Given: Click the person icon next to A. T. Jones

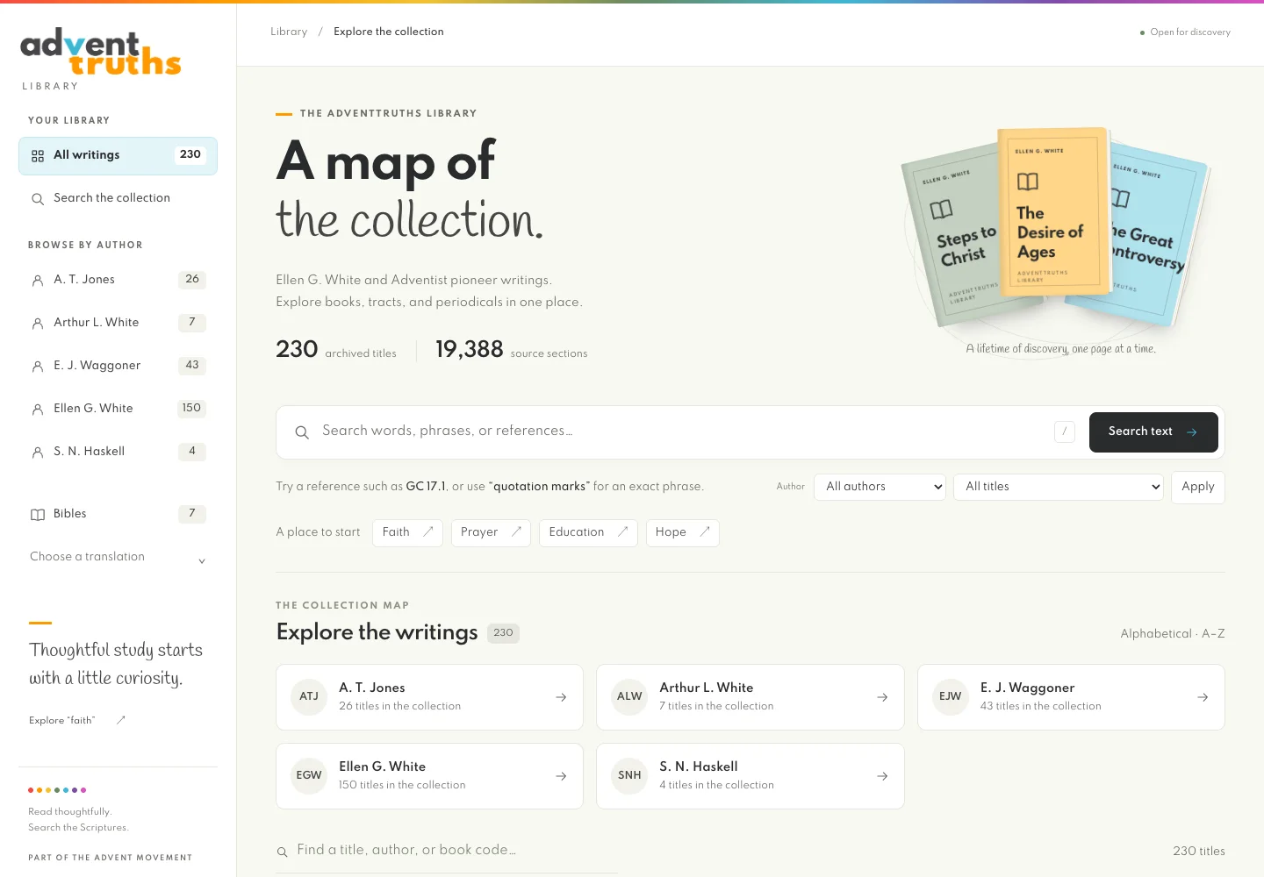Looking at the screenshot, I should (38, 281).
